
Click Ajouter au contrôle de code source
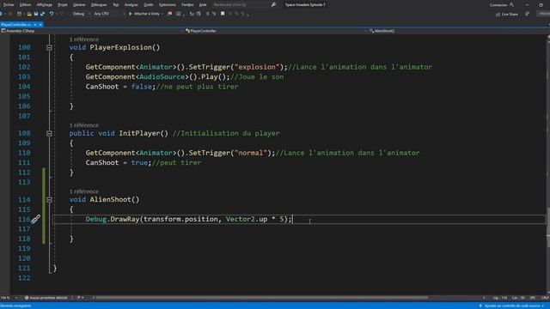click(x=512, y=306)
